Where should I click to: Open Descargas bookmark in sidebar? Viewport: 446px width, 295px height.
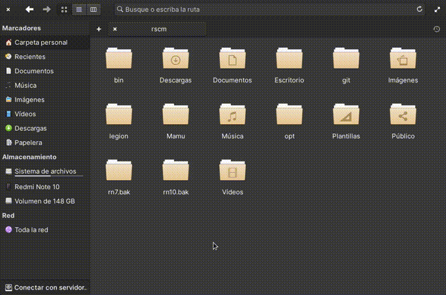click(45, 128)
